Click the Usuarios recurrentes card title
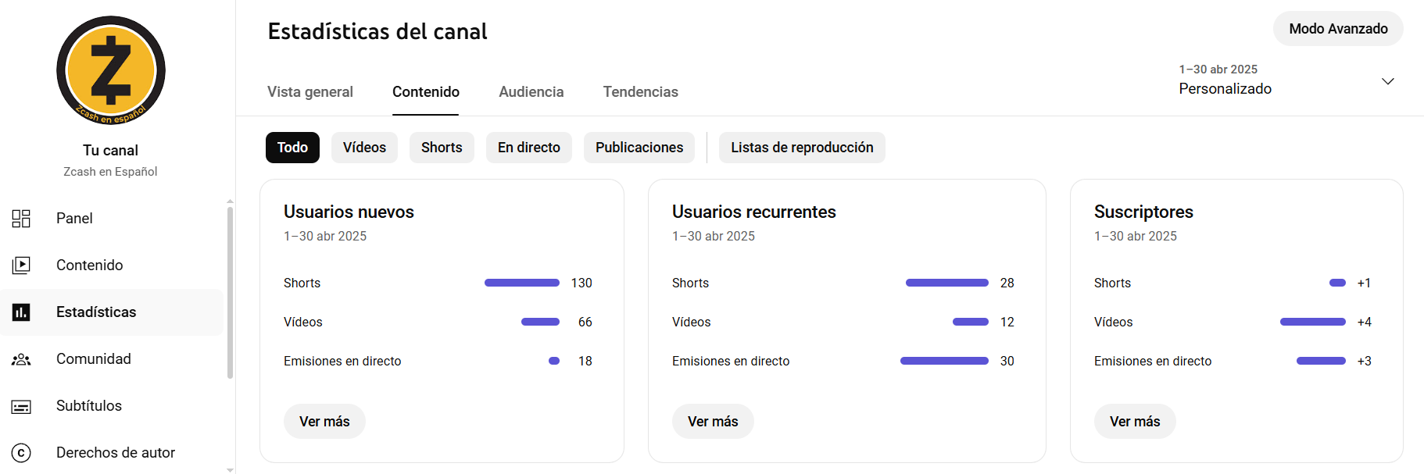The width and height of the screenshot is (1424, 474). tap(754, 212)
